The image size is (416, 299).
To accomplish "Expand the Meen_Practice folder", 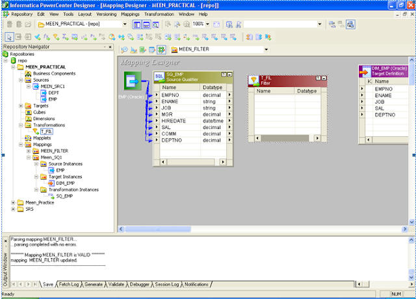I will [13, 202].
